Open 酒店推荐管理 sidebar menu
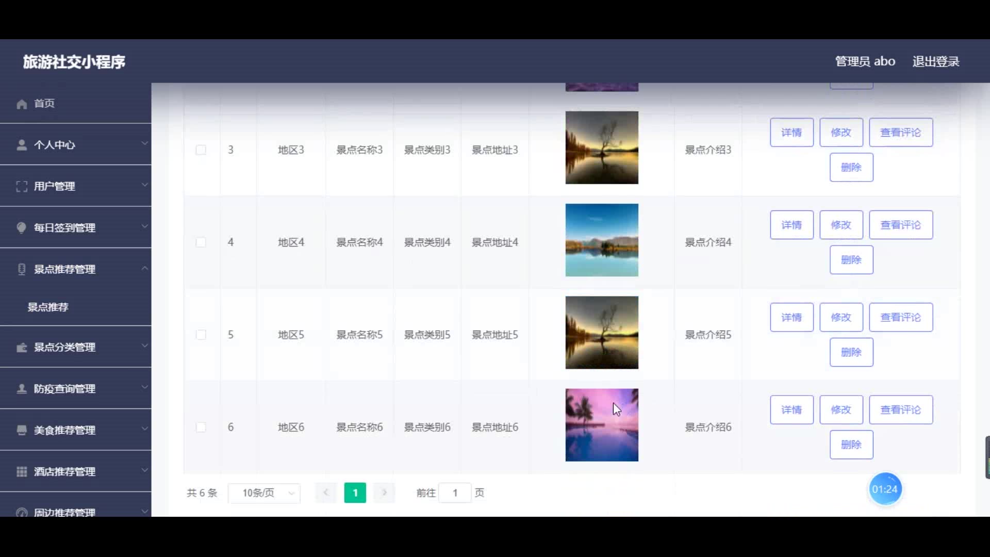 [x=75, y=471]
